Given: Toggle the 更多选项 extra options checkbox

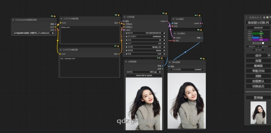Looking at the screenshot, I should coord(263,43).
